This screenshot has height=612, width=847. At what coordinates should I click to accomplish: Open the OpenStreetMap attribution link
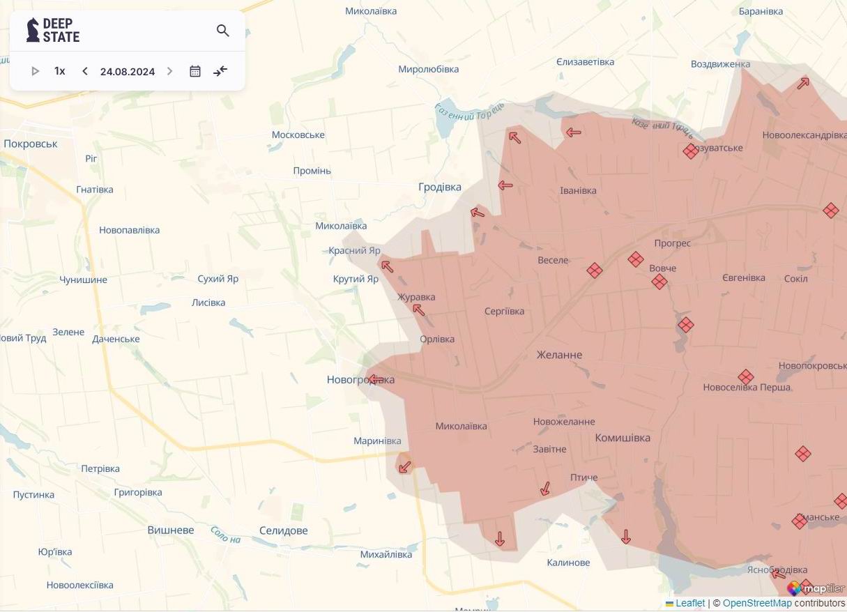(x=757, y=603)
